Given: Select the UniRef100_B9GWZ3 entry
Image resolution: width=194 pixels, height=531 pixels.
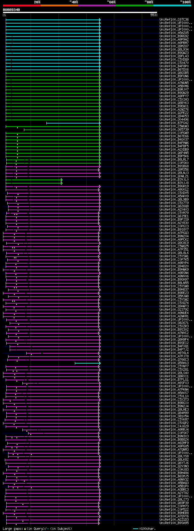Looking at the screenshot, I should [x=174, y=53].
